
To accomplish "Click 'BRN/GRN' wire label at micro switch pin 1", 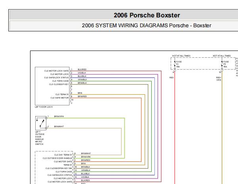I will (x=59, y=116).
